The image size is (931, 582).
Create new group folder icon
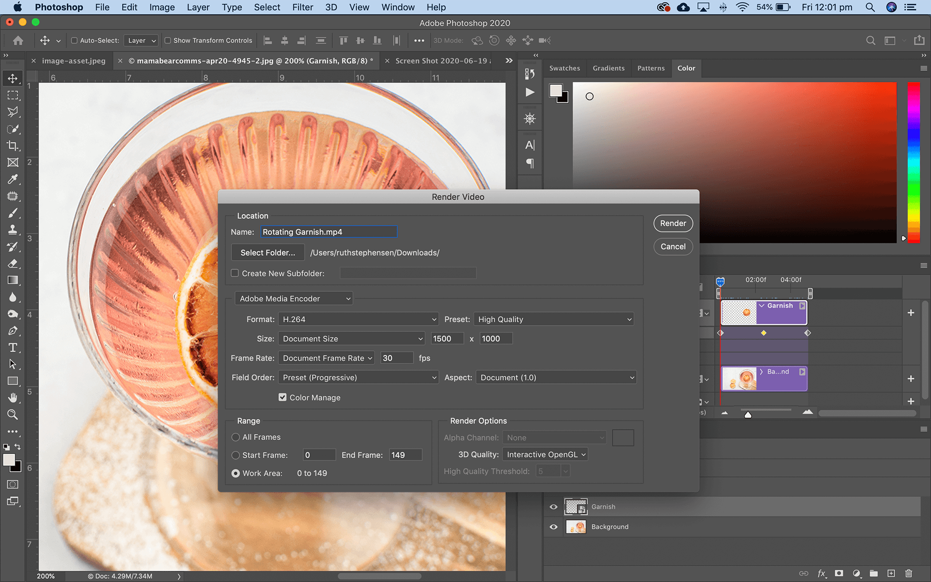pos(874,574)
